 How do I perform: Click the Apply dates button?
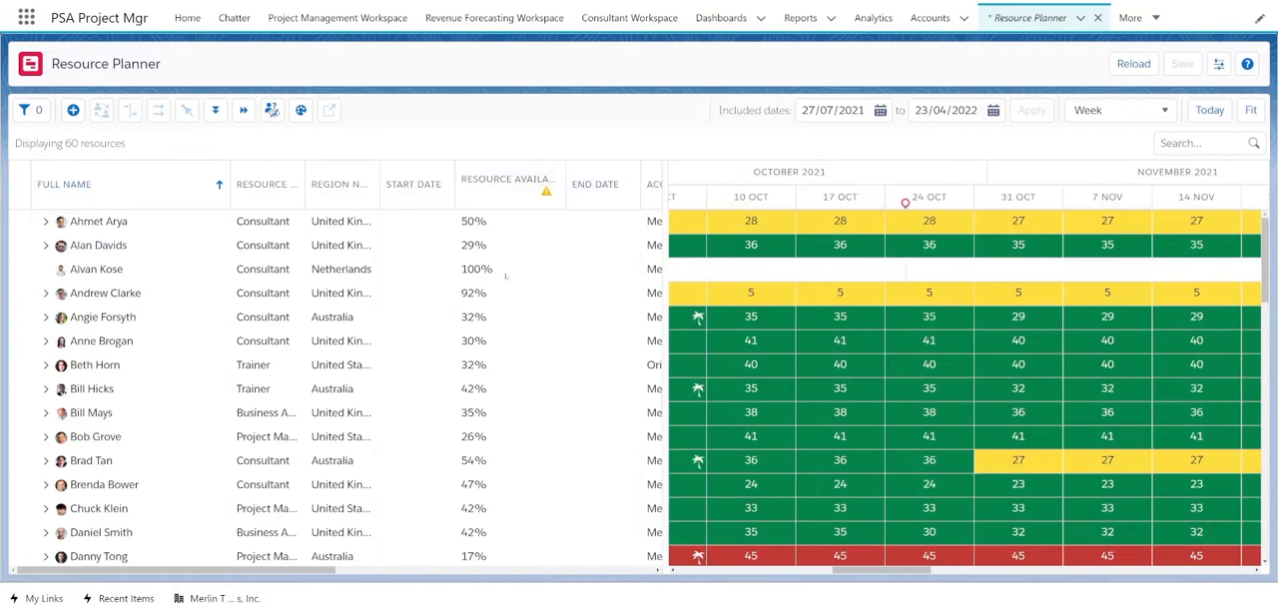(1031, 110)
